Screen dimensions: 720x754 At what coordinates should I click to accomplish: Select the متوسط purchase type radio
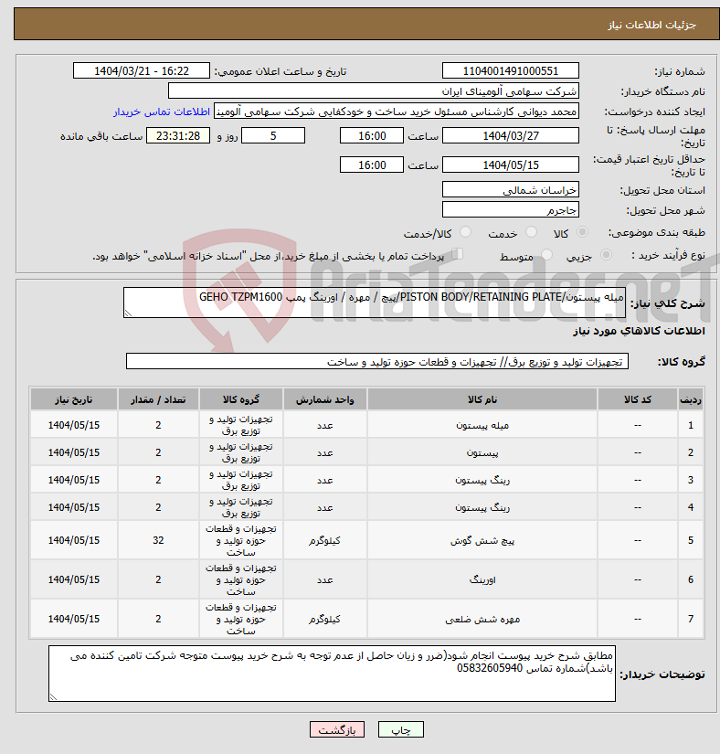coord(546,255)
